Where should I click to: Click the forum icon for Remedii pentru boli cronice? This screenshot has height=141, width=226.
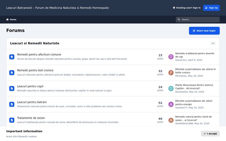pyautogui.click(x=12, y=73)
